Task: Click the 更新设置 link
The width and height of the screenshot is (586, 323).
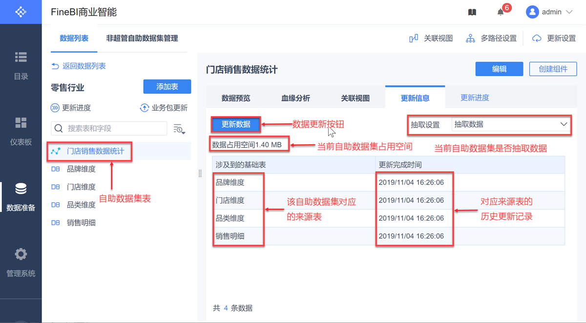Action: click(x=562, y=38)
